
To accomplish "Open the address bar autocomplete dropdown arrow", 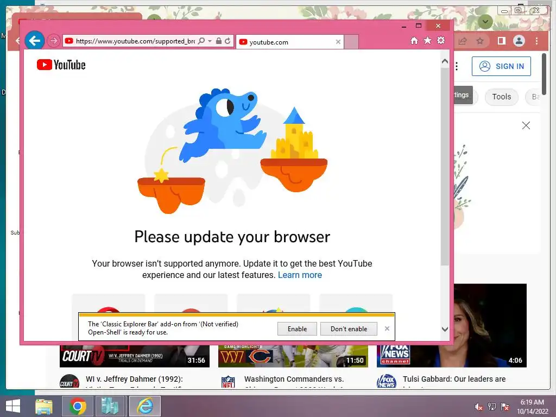I will tap(210, 41).
